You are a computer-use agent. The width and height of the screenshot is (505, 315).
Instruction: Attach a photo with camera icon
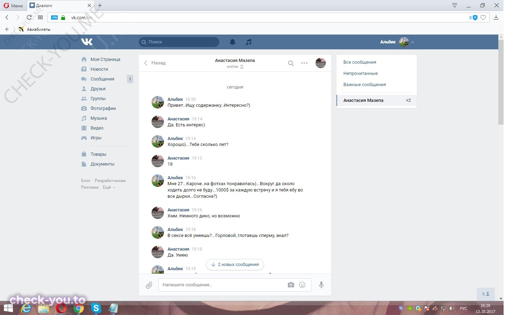pos(291,285)
